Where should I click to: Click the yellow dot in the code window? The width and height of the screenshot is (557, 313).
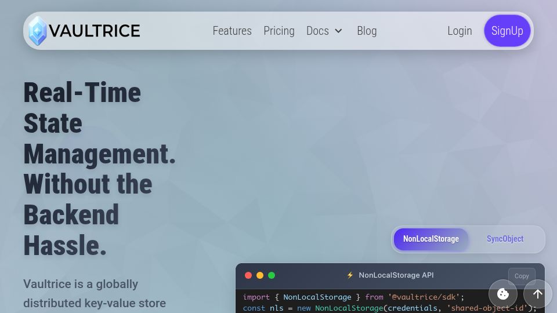pos(260,275)
